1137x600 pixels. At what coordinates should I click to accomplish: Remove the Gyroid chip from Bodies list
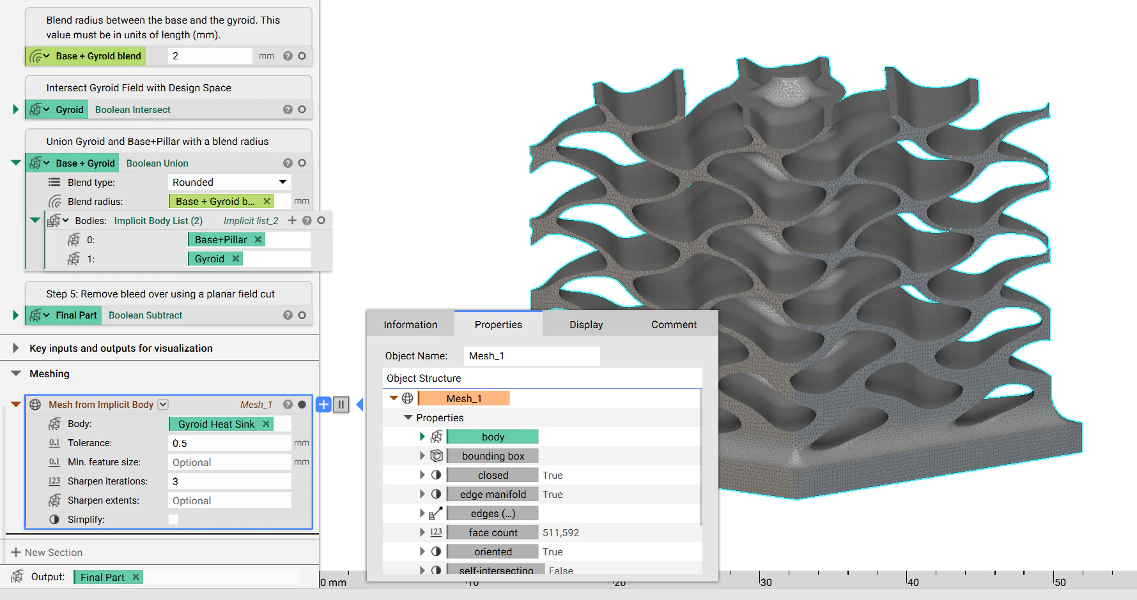pyautogui.click(x=236, y=259)
